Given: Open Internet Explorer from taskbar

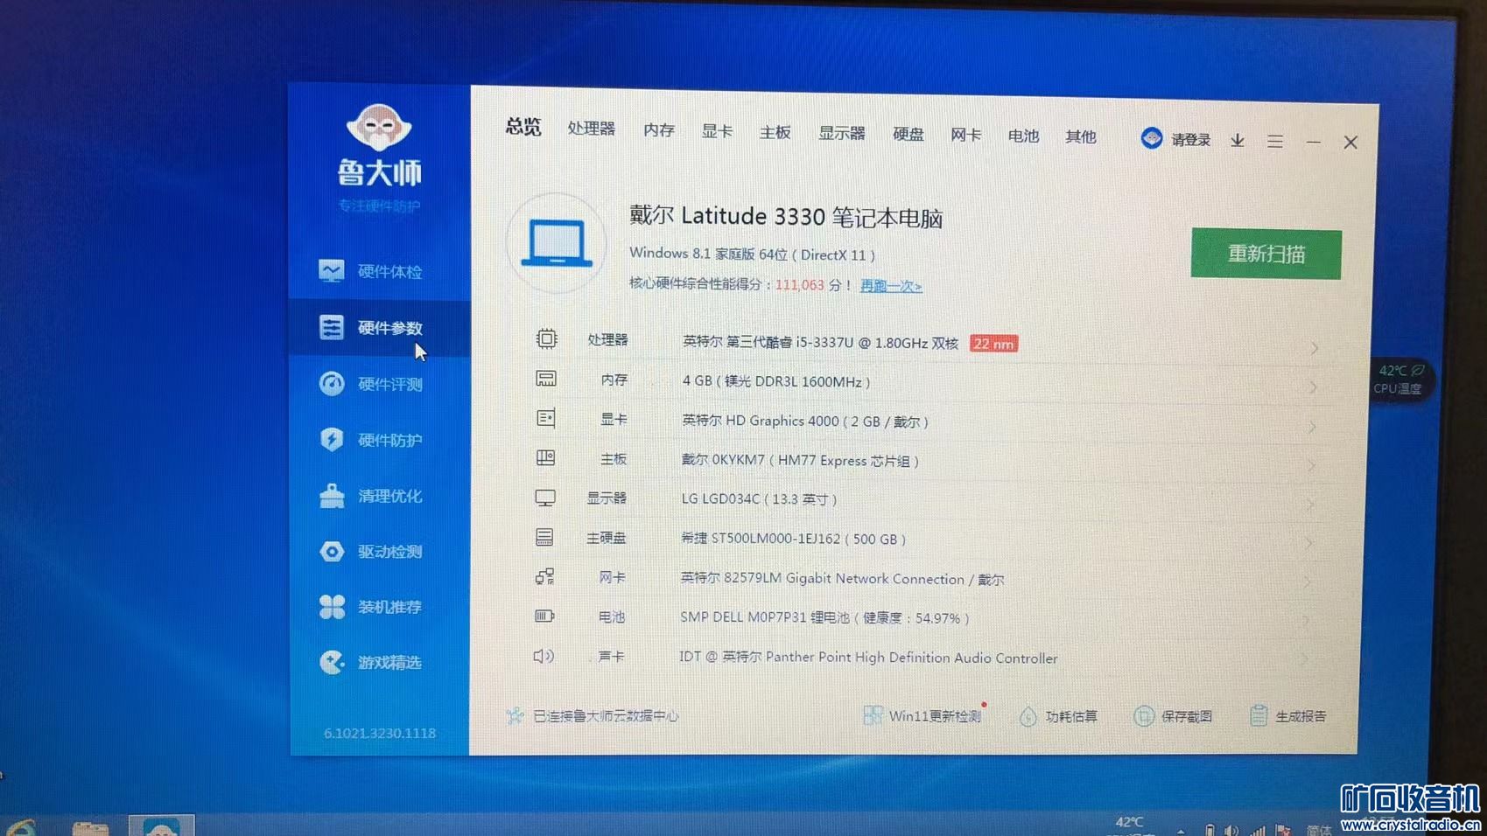Looking at the screenshot, I should tap(21, 826).
